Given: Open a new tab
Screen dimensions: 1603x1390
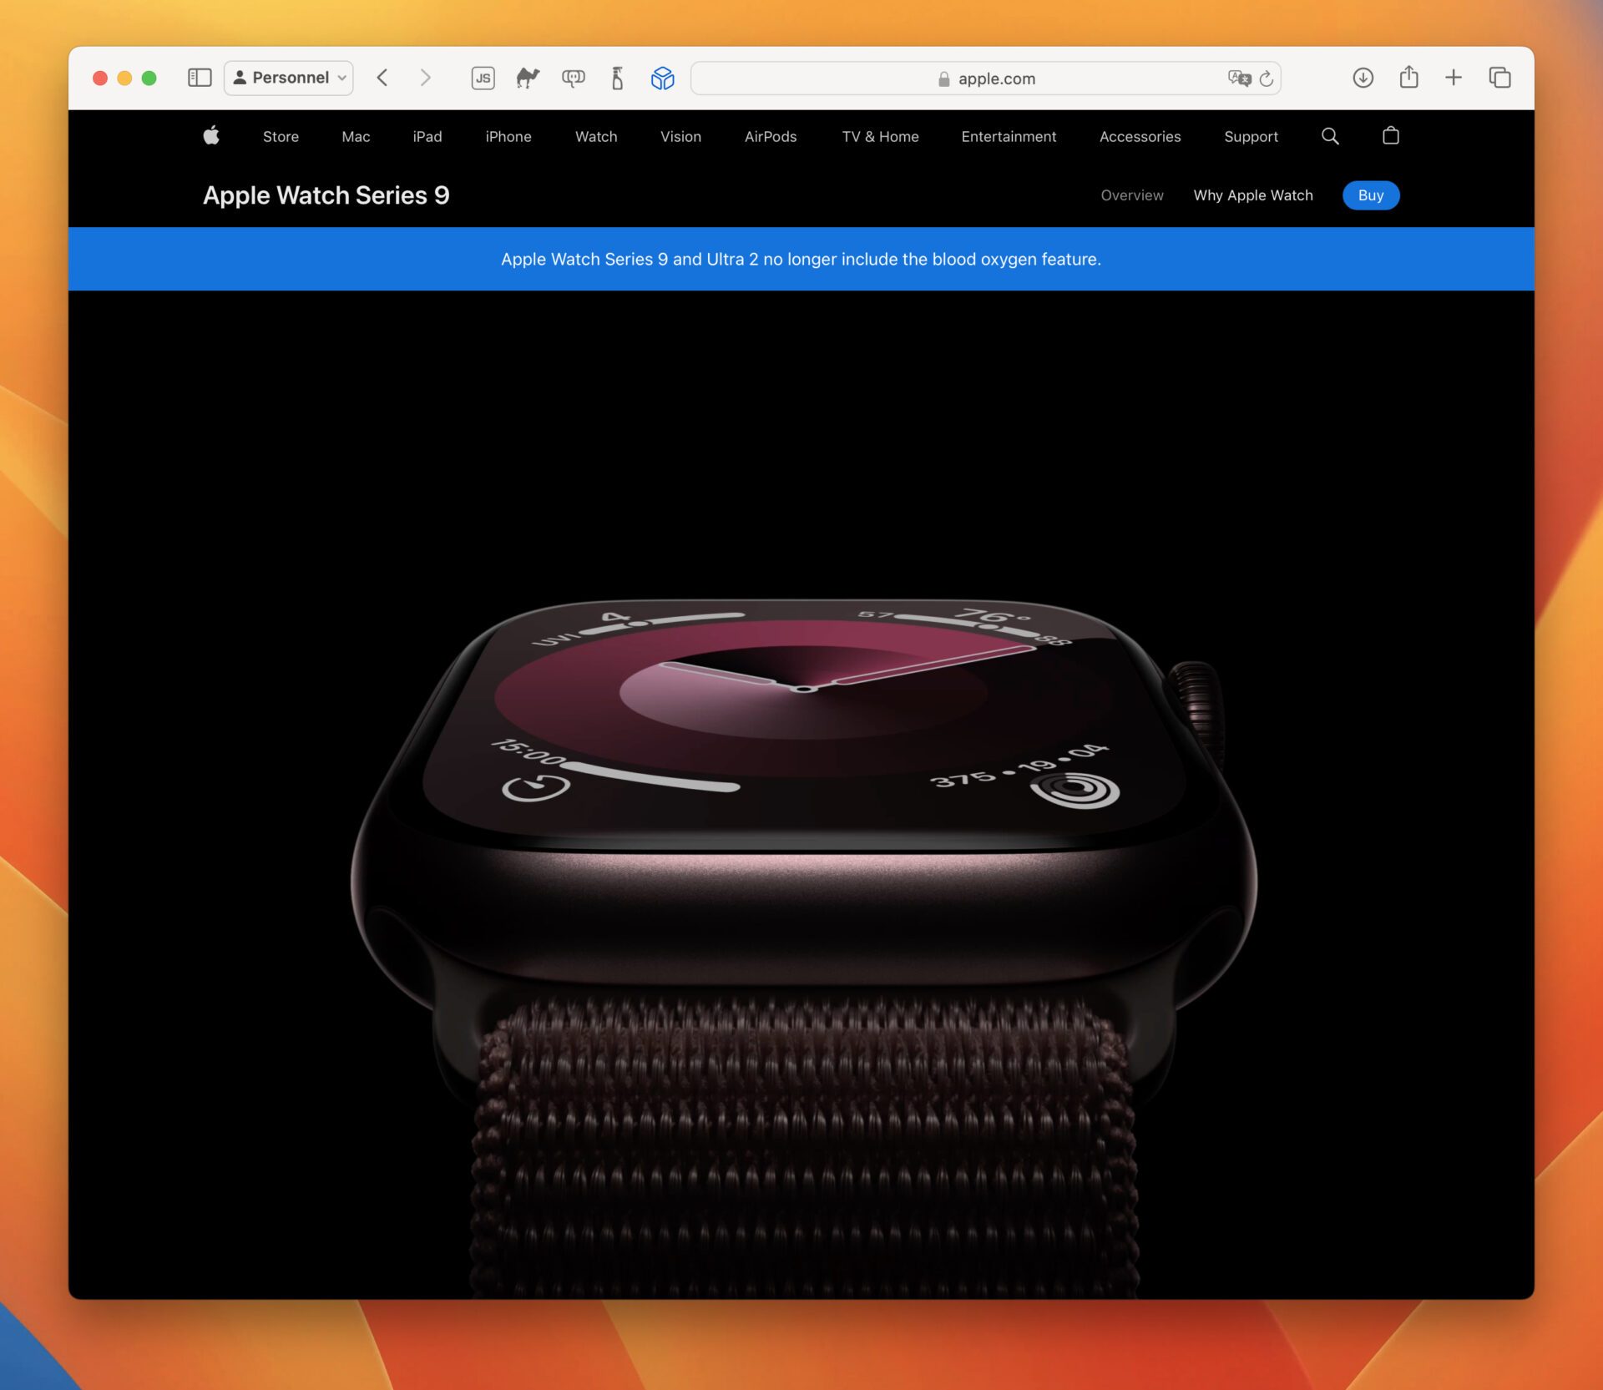Looking at the screenshot, I should pyautogui.click(x=1454, y=78).
